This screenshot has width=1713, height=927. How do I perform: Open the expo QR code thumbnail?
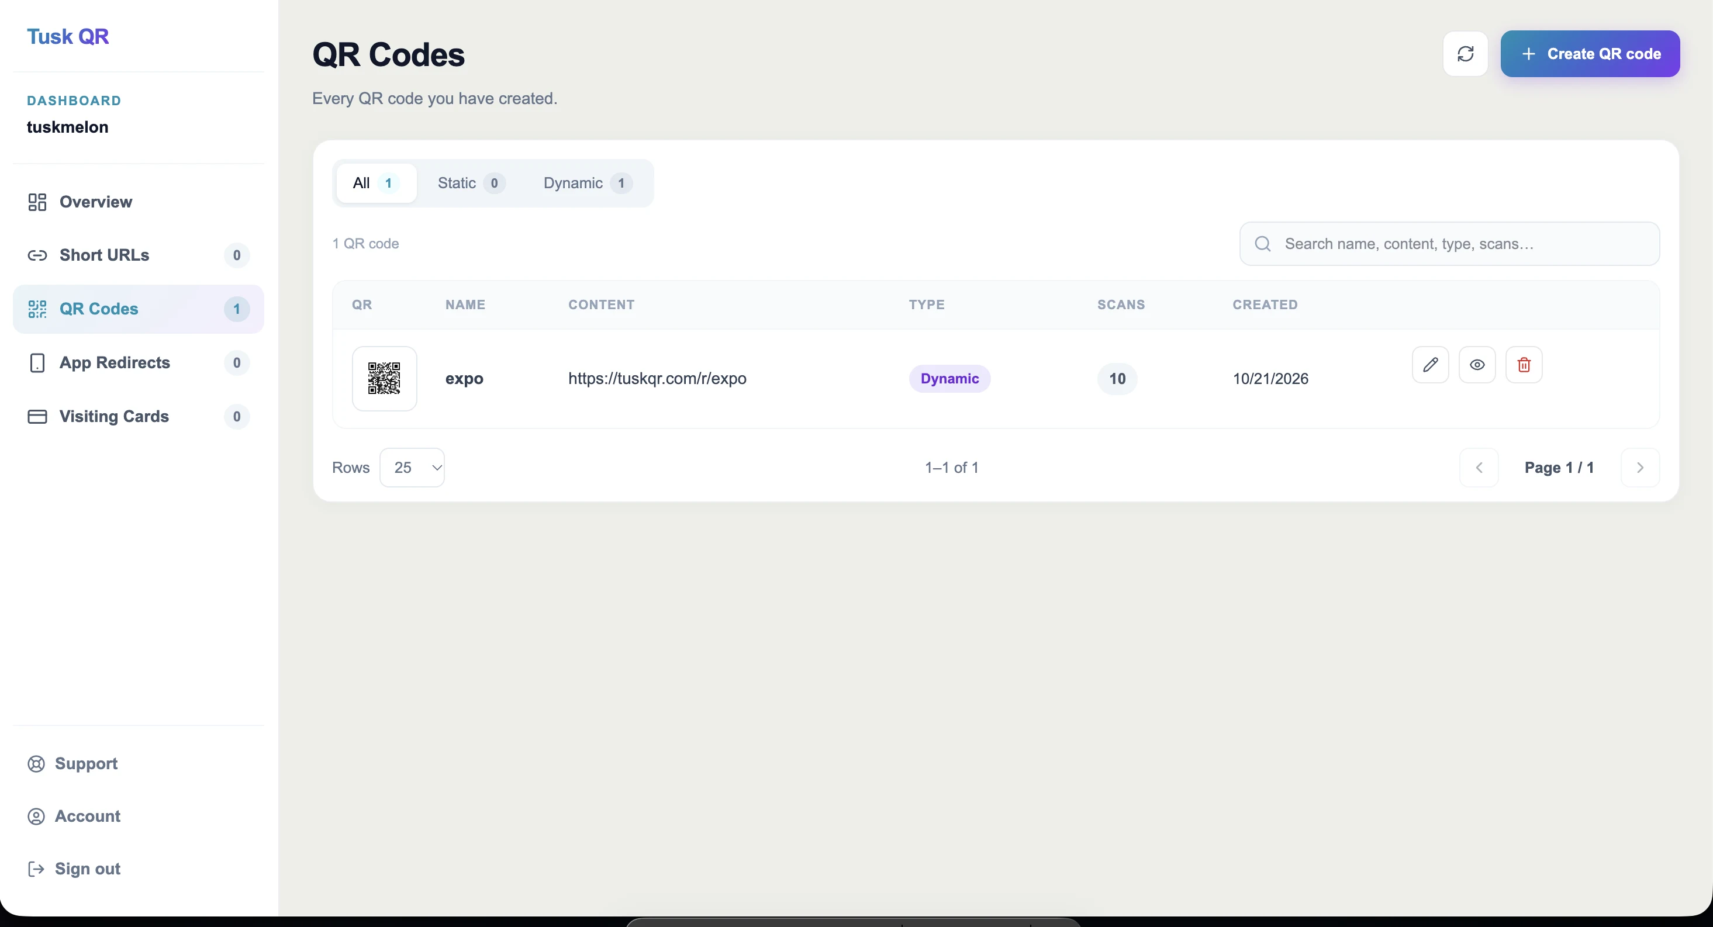click(384, 378)
